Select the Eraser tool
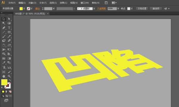This screenshot has width=179, height=107. point(9,41)
